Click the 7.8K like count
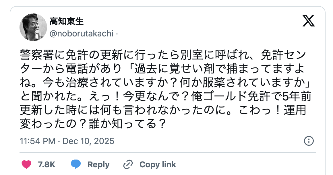This screenshot has width=333, height=175. pos(46,164)
